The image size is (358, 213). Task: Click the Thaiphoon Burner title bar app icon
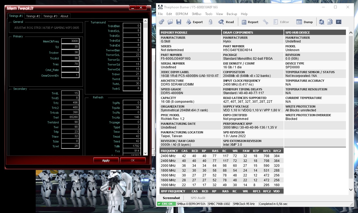point(160,7)
